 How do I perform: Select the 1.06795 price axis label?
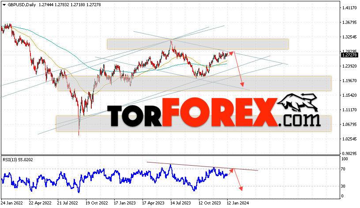(x=349, y=125)
